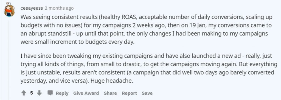Screen dimensions: 281x100
Task: Click the second paragraph starting "I have since"
Action: point(149,69)
